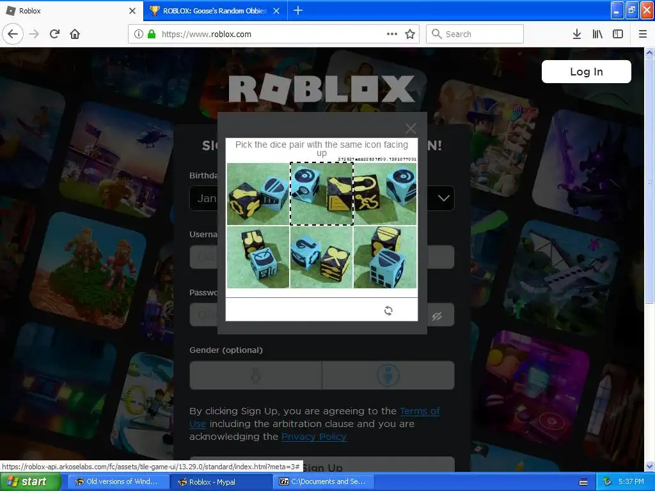The width and height of the screenshot is (655, 491).
Task: Switch to ROBLOX: Goose's Random Obbies tab
Action: pos(215,11)
